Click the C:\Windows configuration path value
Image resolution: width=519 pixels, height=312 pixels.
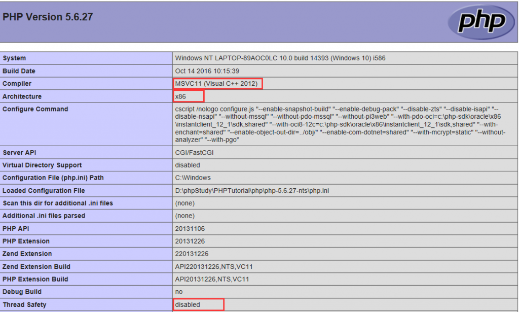point(193,178)
